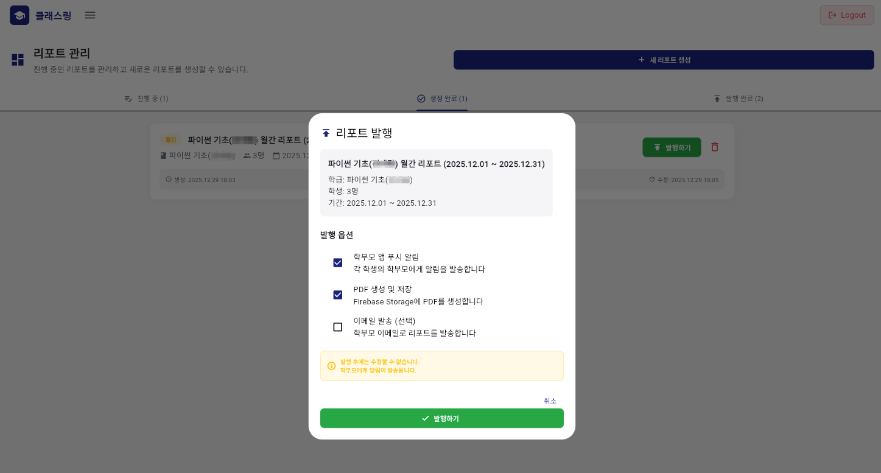Viewport: 881px width, 473px height.
Task: Click the info icon in the yellow warning banner
Action: 332,366
